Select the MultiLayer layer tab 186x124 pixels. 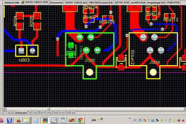71,112
